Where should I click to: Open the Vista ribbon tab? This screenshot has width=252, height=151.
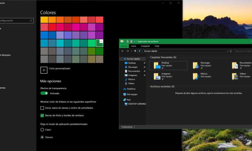[x=157, y=46]
